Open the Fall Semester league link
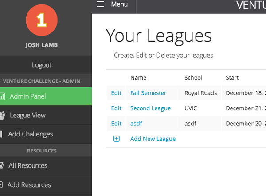The height and width of the screenshot is (196, 266). click(x=148, y=93)
